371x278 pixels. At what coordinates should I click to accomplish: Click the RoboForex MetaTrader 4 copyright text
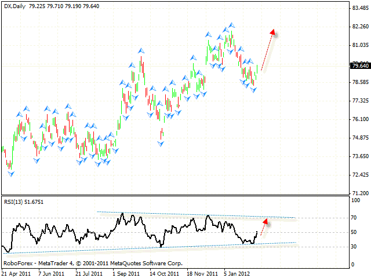click(93, 264)
